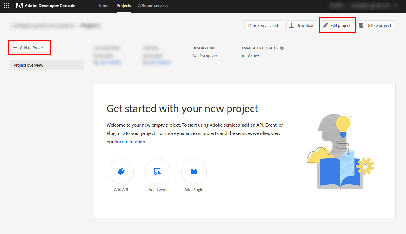The height and width of the screenshot is (234, 406).
Task: Open the documentation link
Action: [130, 142]
